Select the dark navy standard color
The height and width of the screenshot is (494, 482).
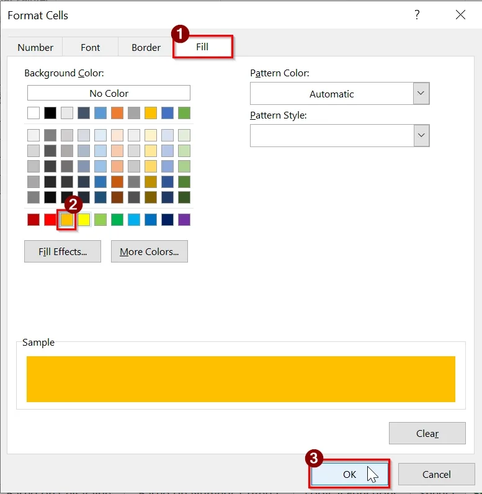167,220
